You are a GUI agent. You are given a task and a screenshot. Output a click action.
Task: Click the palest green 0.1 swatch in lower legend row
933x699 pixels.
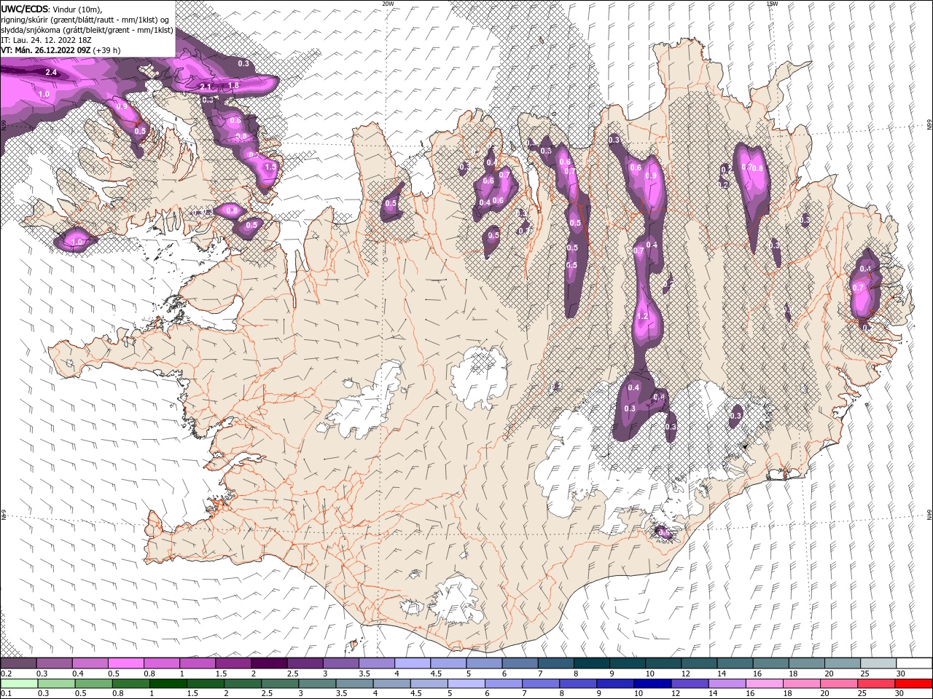coord(19,684)
